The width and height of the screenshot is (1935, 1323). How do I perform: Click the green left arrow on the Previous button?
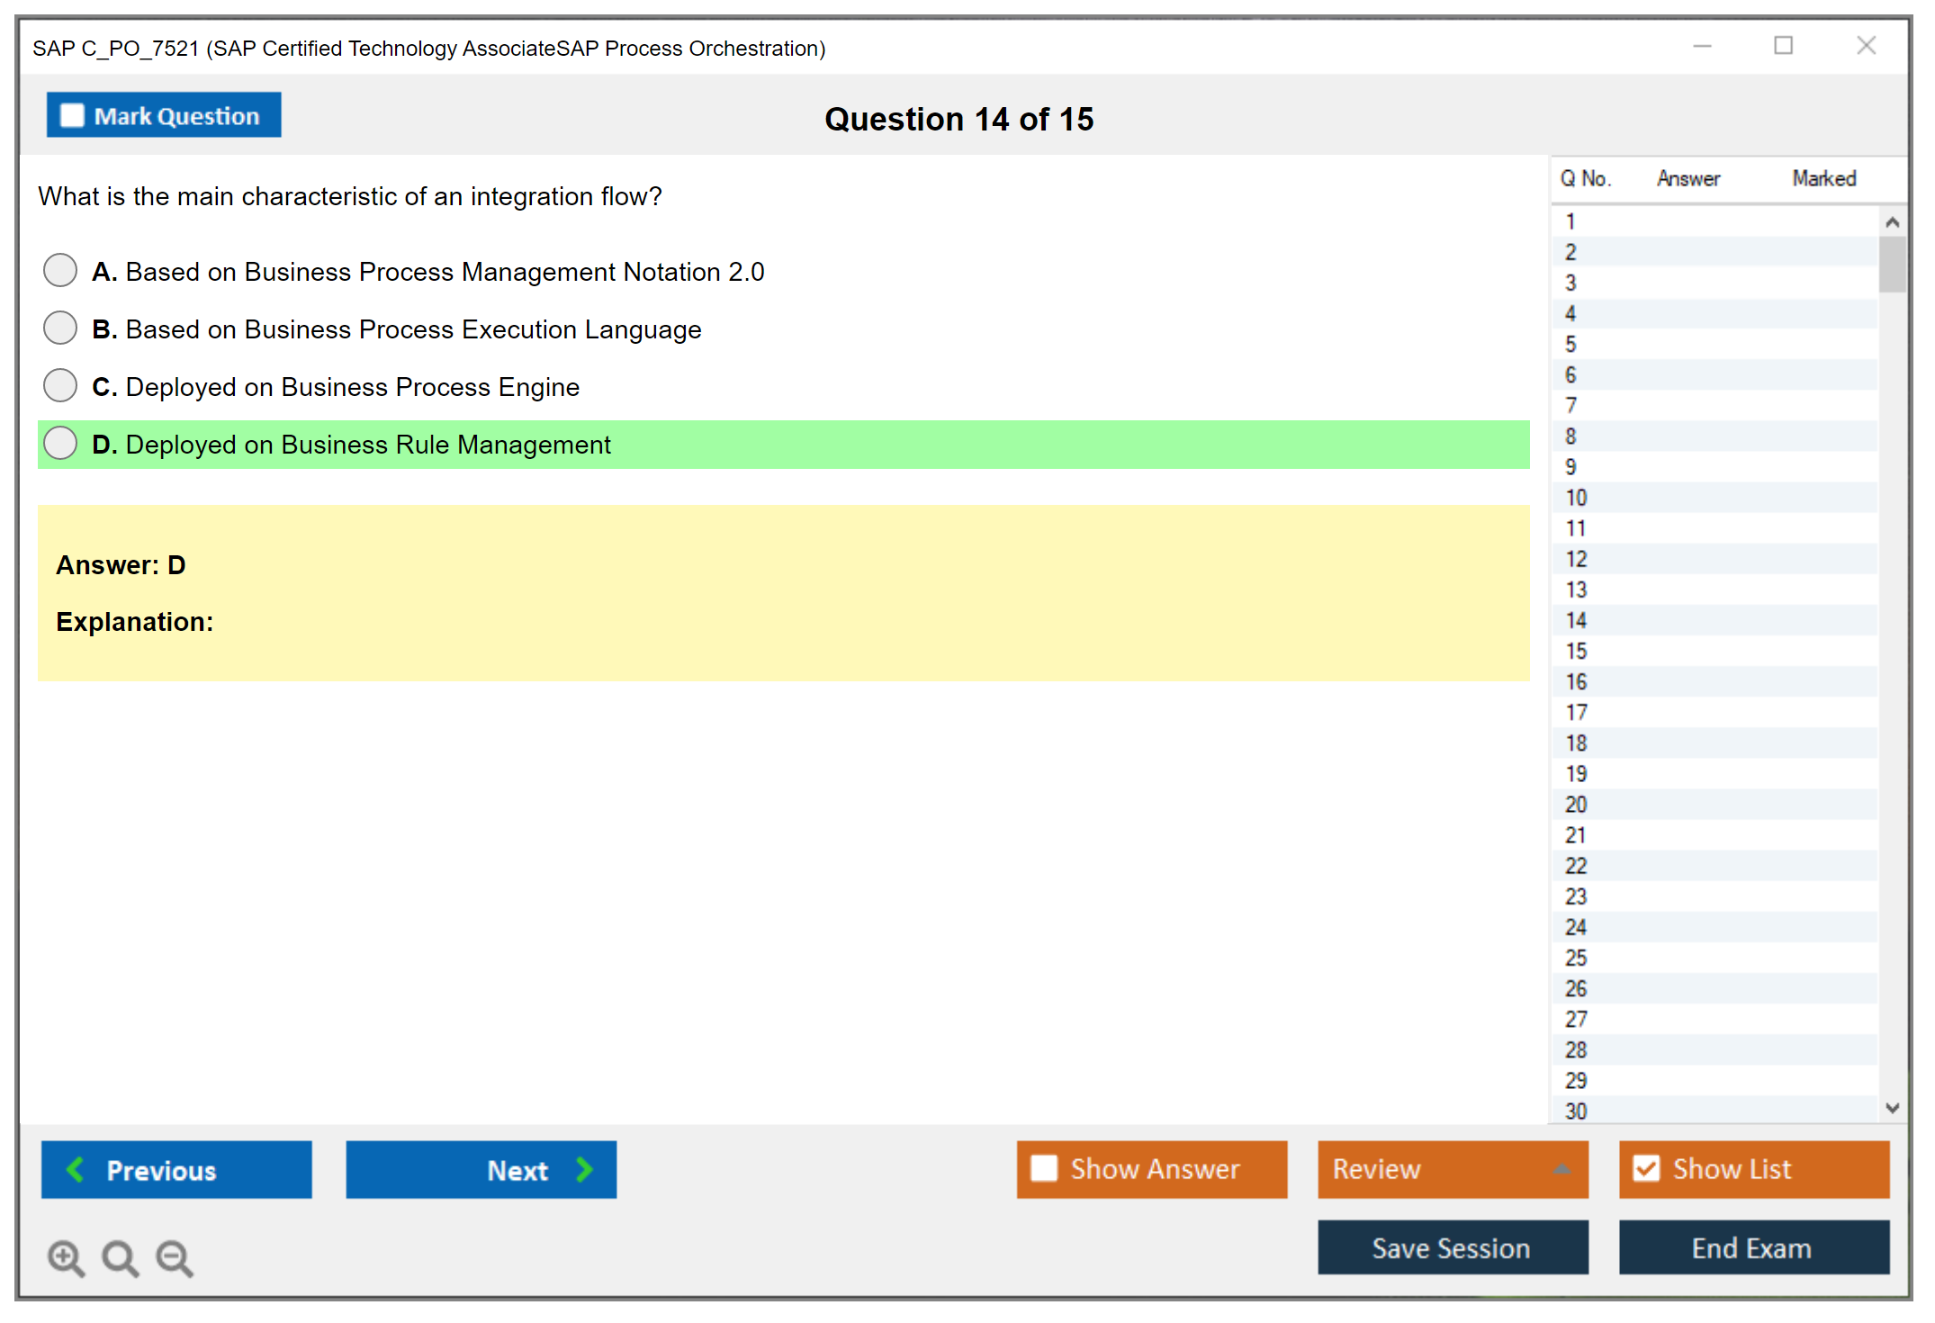tap(76, 1169)
